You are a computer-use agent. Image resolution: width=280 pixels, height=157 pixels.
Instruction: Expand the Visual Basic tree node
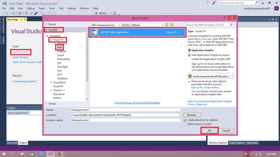tap(51, 83)
